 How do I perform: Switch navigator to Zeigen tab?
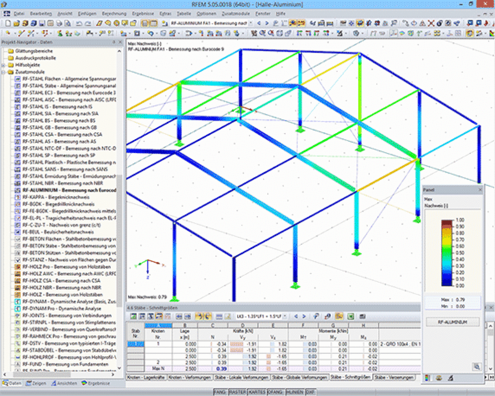36,384
